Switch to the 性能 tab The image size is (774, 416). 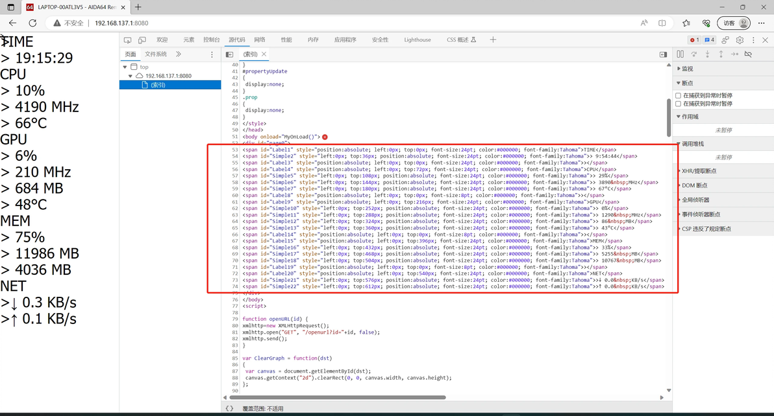click(x=286, y=40)
